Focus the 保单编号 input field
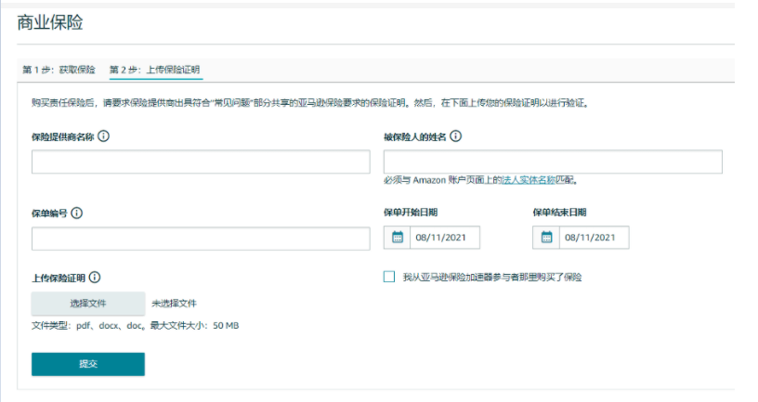This screenshot has height=402, width=758. 201,239
